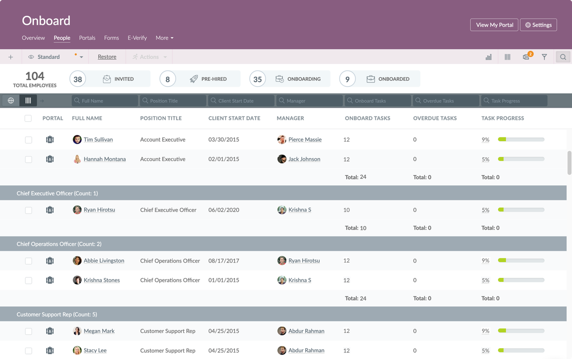Screen dimensions: 572x359
Task: Click Tim Sullivan's avatar picture
Action: tap(77, 140)
